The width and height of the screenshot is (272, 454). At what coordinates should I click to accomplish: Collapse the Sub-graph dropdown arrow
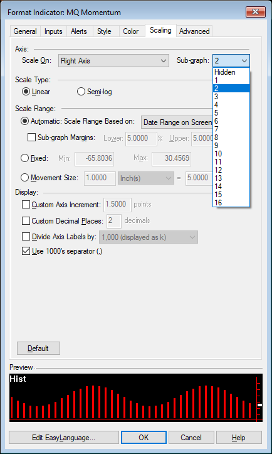point(244,61)
